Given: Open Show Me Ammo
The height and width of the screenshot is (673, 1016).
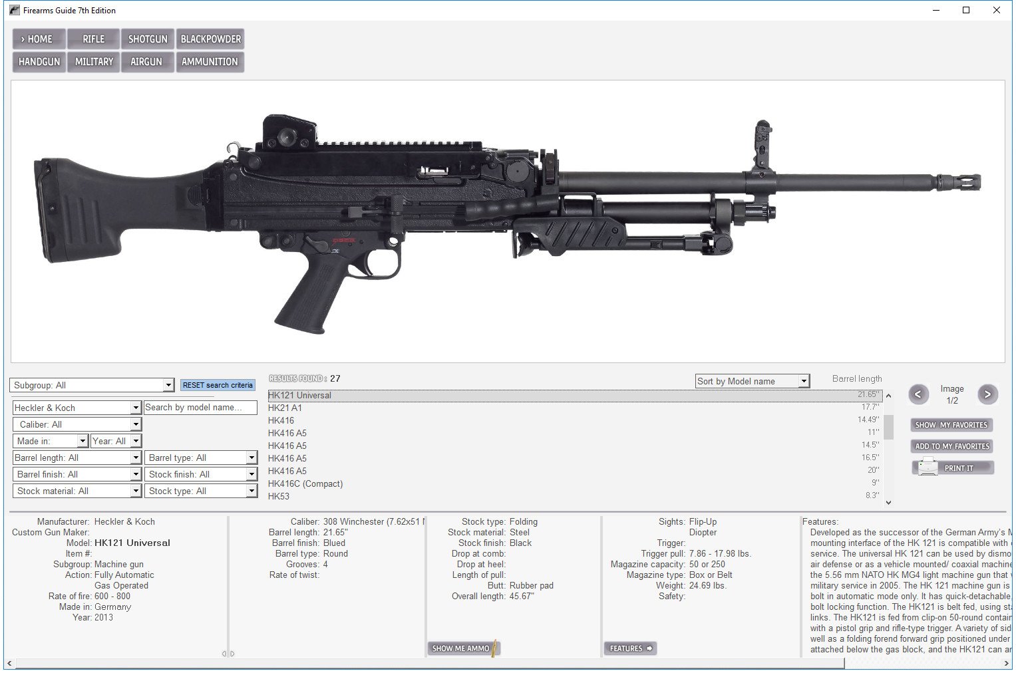Looking at the screenshot, I should (463, 648).
